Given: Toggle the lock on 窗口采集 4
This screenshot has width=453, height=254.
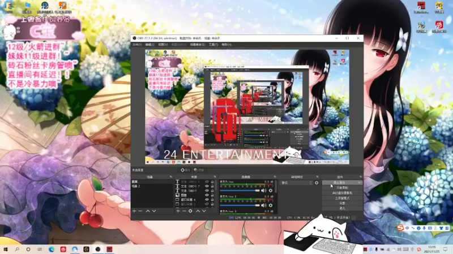Looking at the screenshot, I should [212, 200].
